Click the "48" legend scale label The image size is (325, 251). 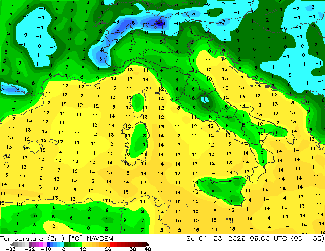148,249
